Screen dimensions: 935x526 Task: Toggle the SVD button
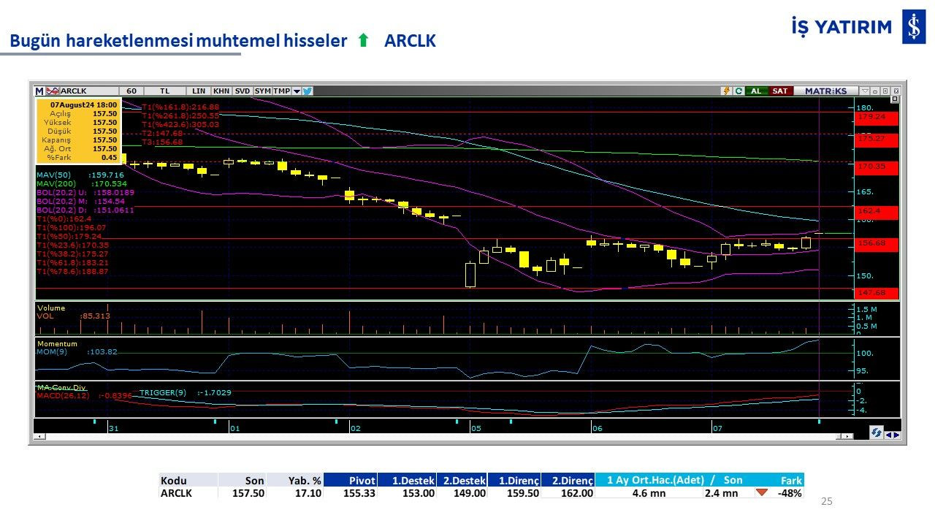(x=243, y=91)
